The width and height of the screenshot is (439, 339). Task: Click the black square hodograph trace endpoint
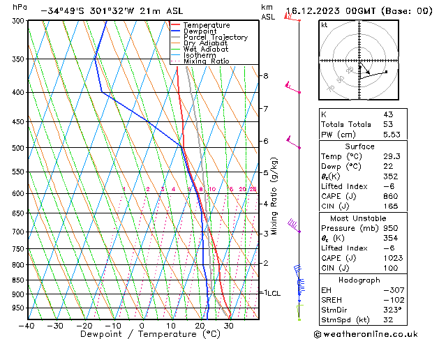click(x=387, y=72)
